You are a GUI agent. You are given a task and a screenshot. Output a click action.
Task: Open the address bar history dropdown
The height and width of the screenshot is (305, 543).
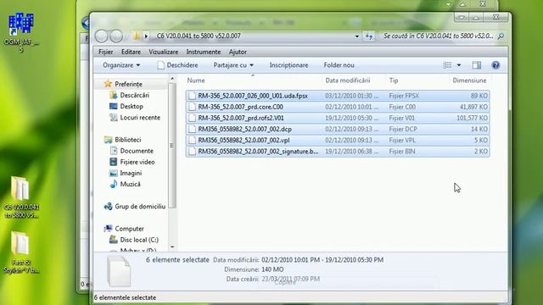click(356, 36)
